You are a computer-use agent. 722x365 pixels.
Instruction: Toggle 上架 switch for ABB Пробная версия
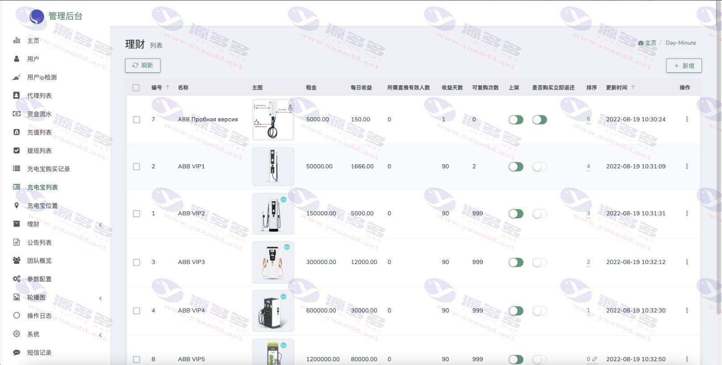pos(516,120)
